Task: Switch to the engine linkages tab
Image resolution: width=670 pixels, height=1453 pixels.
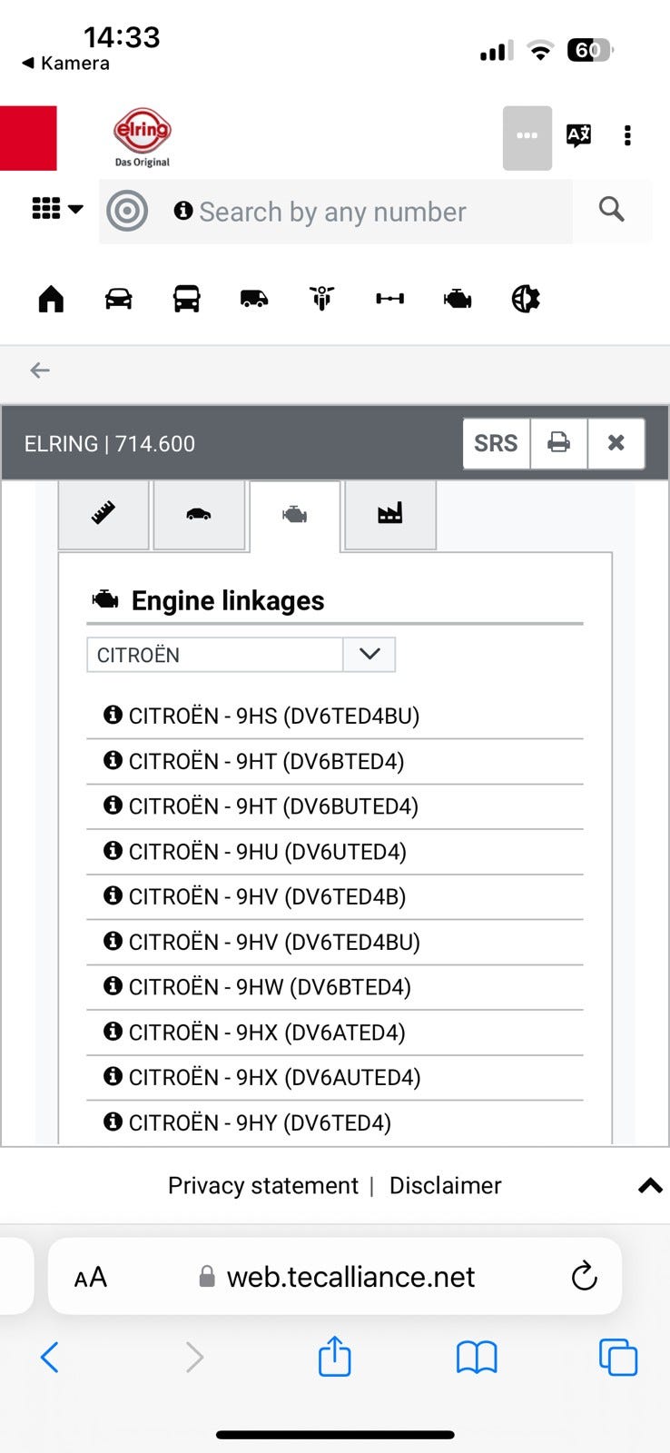Action: (x=295, y=516)
